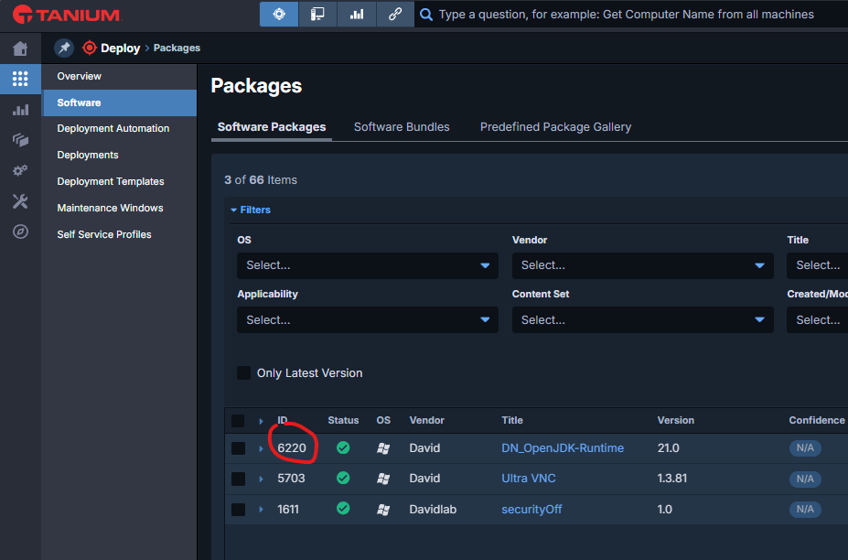Click the Type a question search field
Viewport: 848px width, 560px height.
tap(631, 15)
